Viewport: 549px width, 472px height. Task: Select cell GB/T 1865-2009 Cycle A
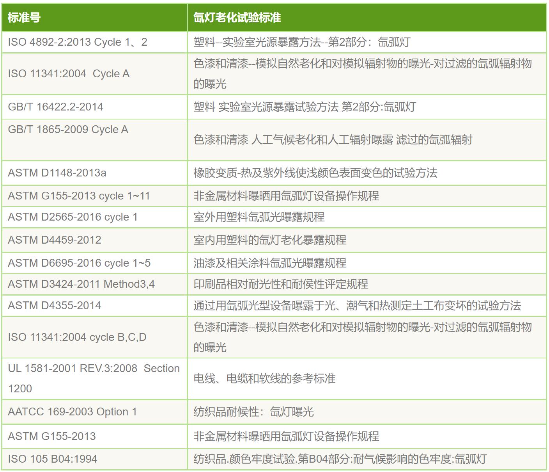click(x=94, y=140)
